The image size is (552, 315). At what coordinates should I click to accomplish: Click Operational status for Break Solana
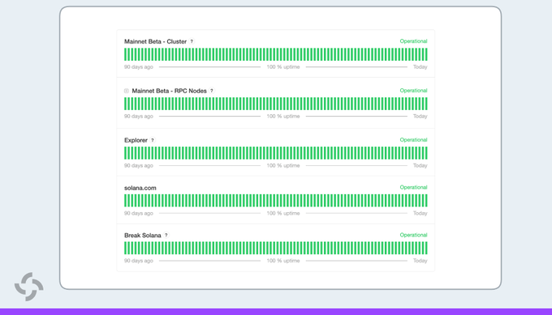[x=413, y=235]
